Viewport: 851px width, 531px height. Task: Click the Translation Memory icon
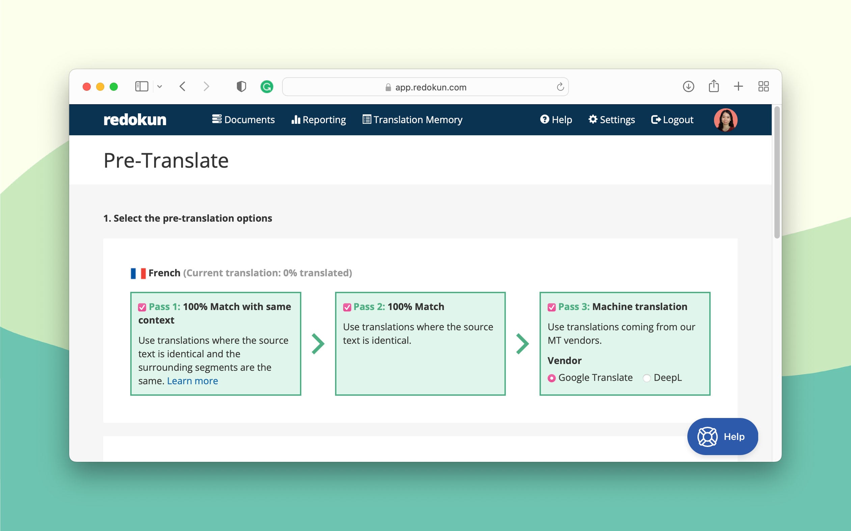tap(366, 119)
